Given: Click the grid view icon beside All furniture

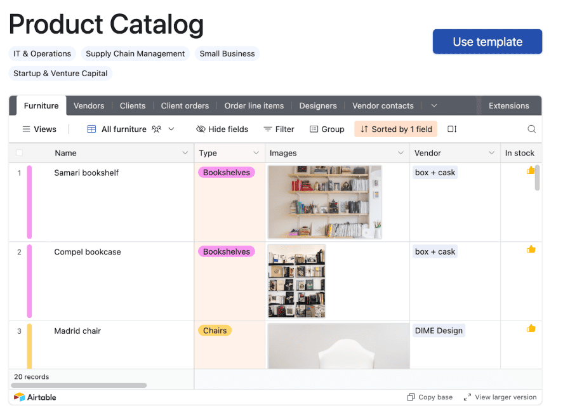Looking at the screenshot, I should [91, 129].
